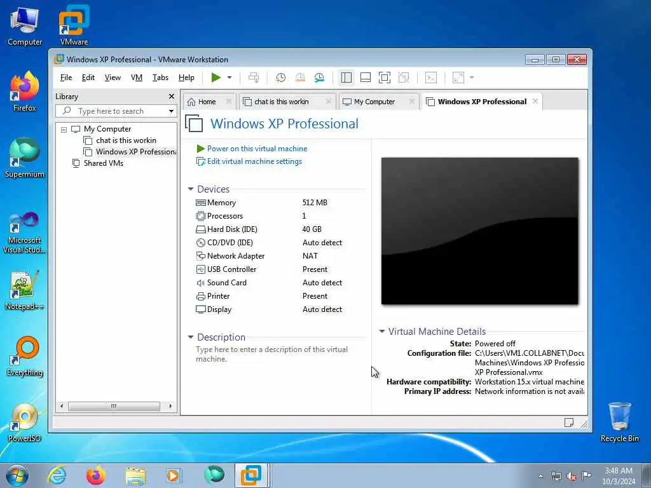
Task: Click the Revert to Snapshot toolbar icon
Action: tap(300, 78)
